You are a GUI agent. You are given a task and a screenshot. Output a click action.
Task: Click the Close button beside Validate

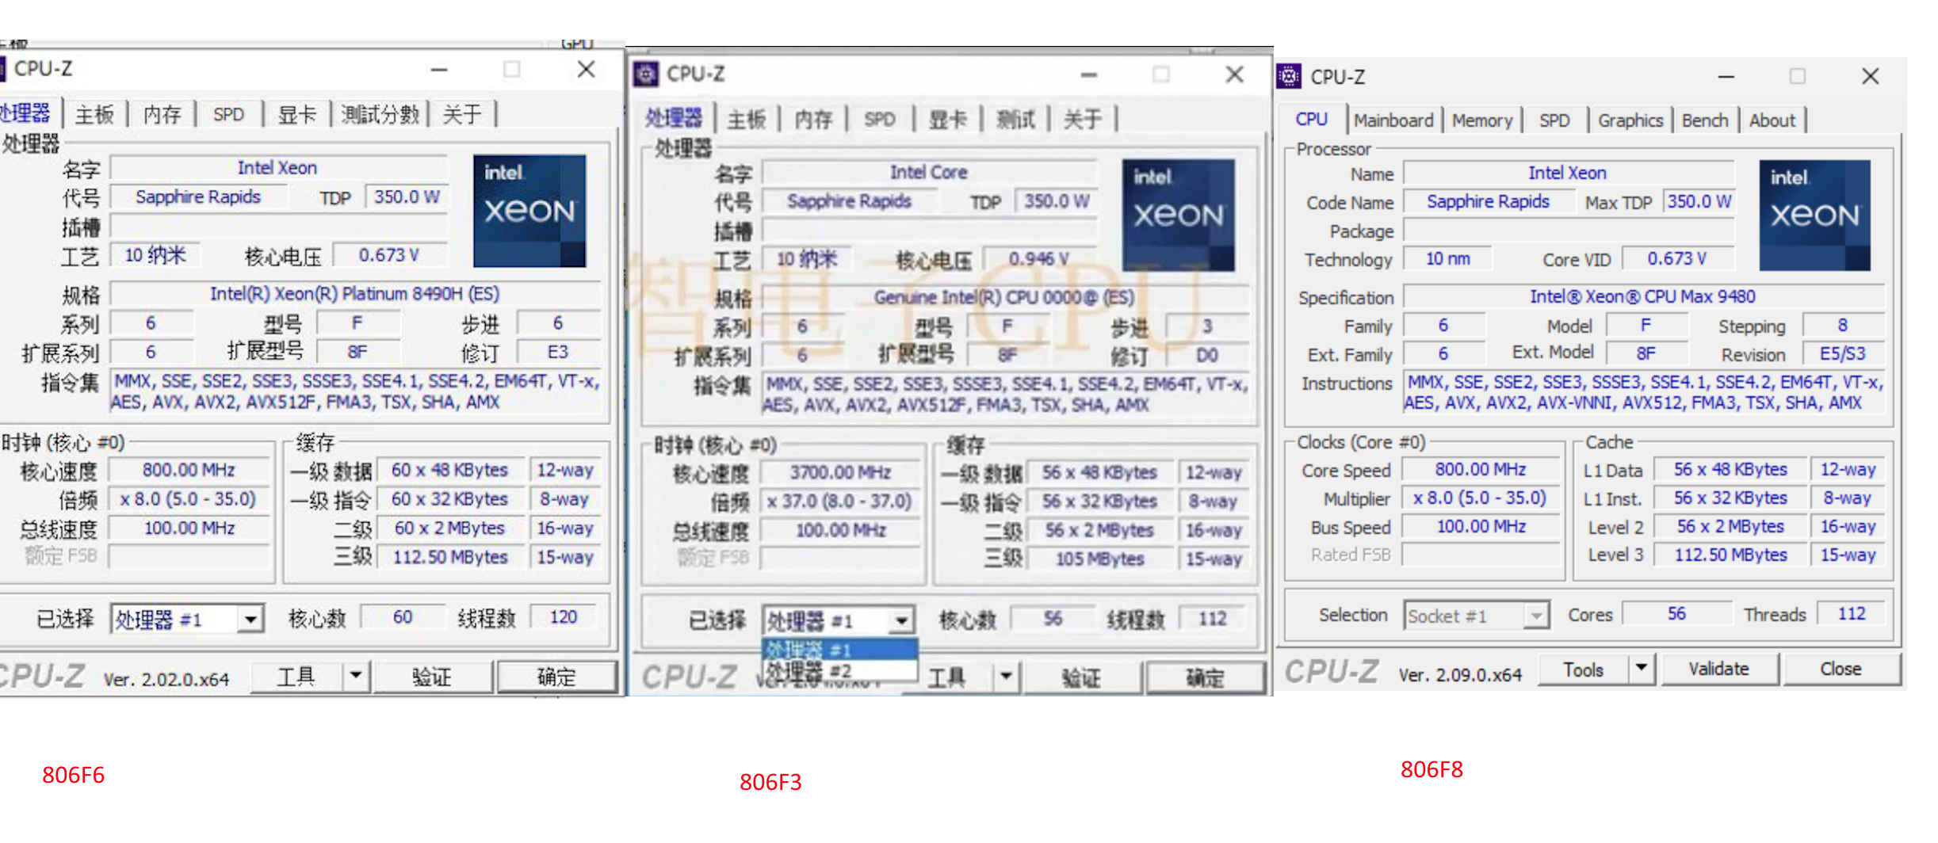(x=1841, y=669)
